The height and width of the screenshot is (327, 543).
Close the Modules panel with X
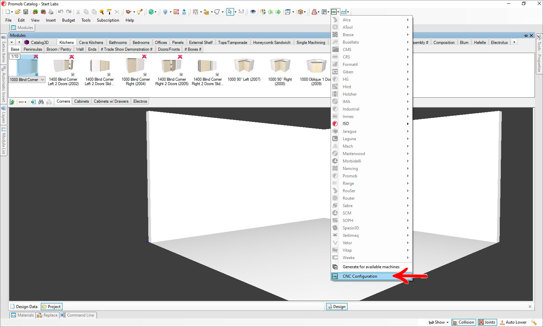coord(532,35)
